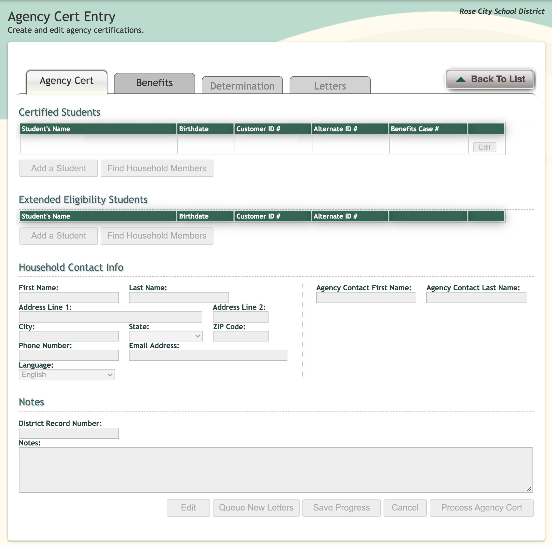
Task: Add a Student under Certified Students
Action: 59,168
